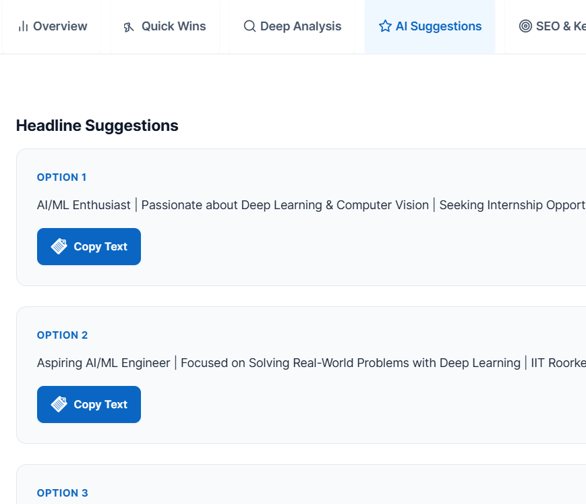Open the SEO & Keywords tab

tap(560, 26)
